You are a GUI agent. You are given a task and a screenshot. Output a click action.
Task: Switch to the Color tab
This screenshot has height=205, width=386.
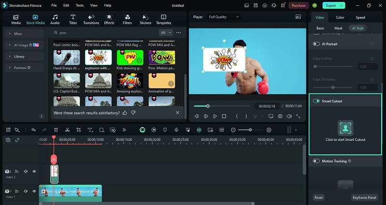[340, 17]
